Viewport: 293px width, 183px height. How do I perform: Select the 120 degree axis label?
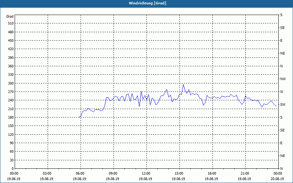click(x=11, y=135)
